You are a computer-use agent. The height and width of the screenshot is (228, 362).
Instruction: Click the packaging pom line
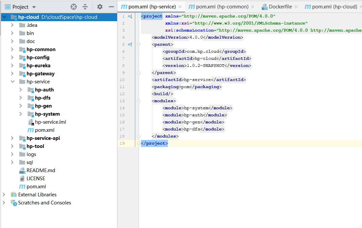(186, 87)
